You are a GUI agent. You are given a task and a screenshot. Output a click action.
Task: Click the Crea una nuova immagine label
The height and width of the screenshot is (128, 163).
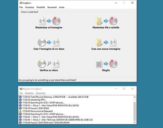point(106,49)
